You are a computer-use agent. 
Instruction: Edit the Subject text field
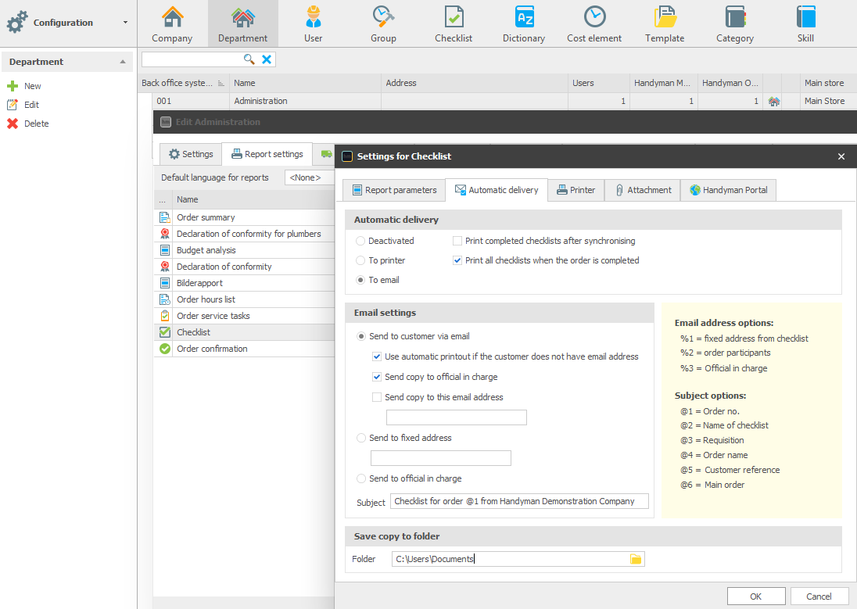tap(519, 501)
